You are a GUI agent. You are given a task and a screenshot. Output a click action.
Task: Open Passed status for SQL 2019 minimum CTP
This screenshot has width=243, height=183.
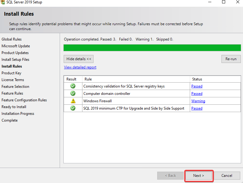197,108
